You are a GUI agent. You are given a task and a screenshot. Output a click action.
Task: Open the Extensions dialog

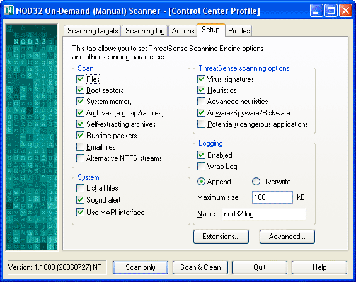[x=221, y=237]
